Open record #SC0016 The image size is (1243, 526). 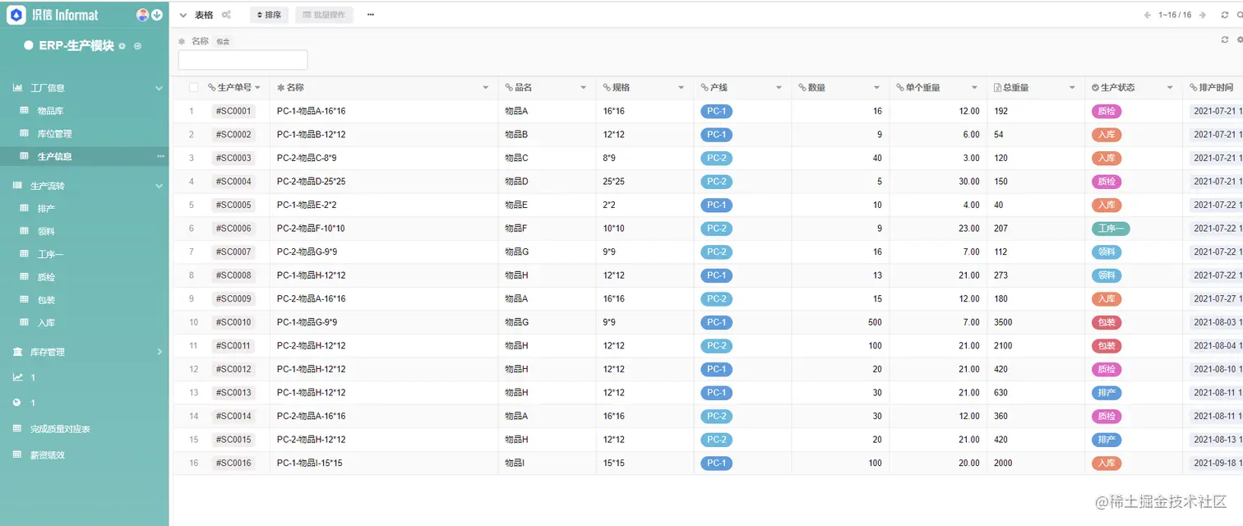click(x=233, y=463)
